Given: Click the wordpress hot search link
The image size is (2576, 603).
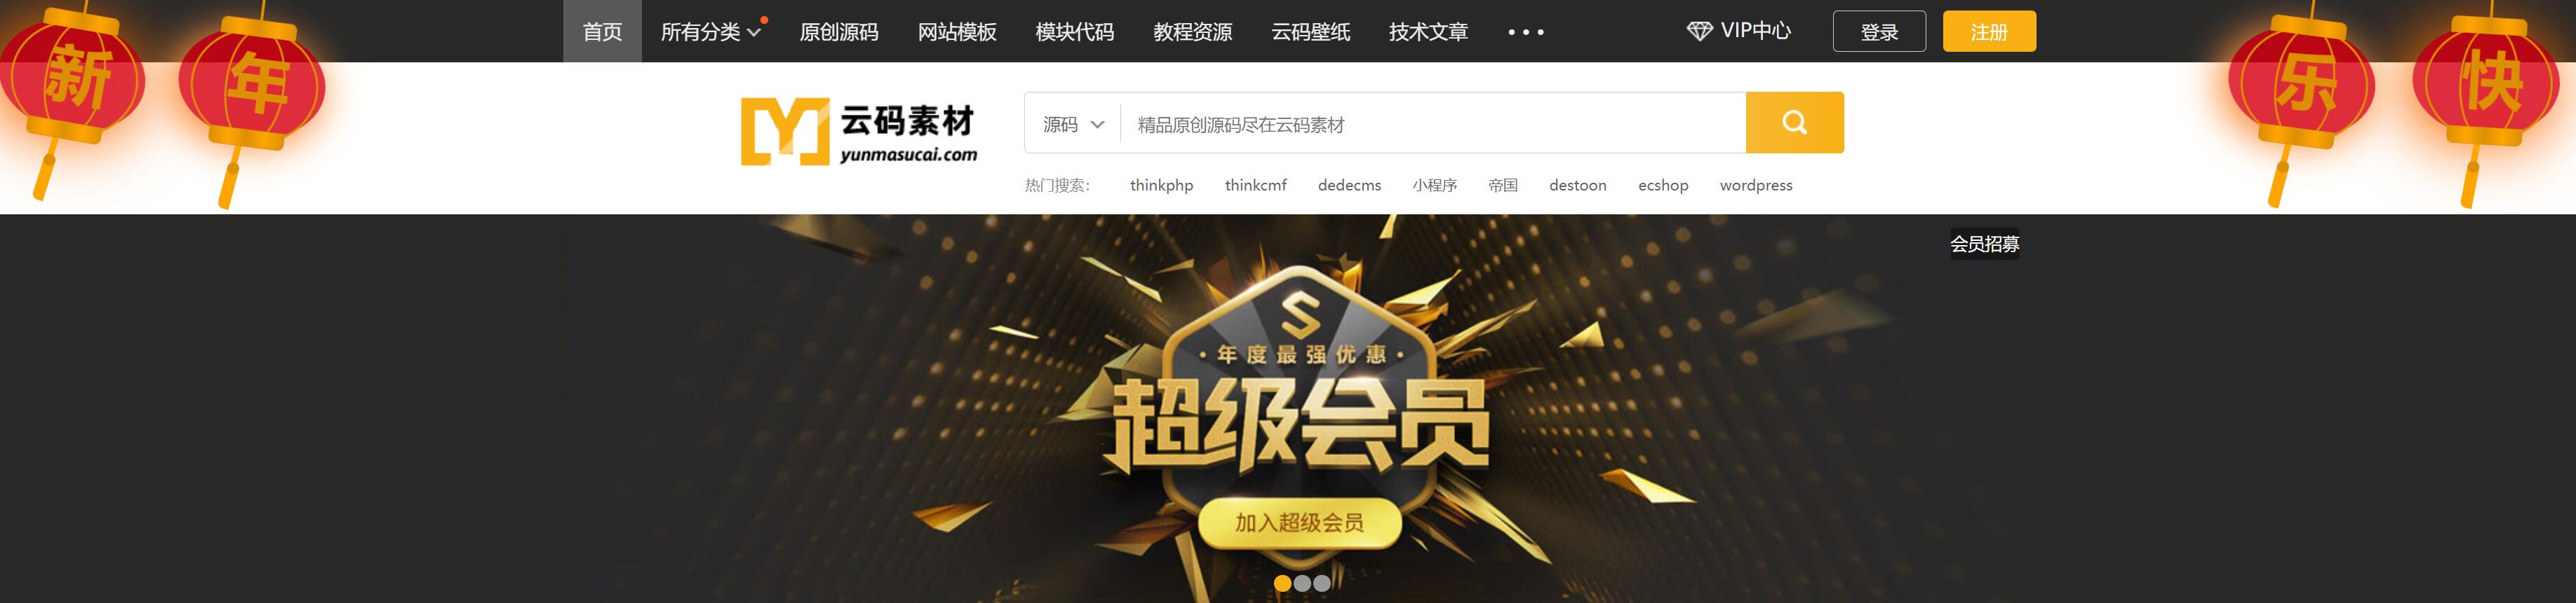Looking at the screenshot, I should (1756, 186).
